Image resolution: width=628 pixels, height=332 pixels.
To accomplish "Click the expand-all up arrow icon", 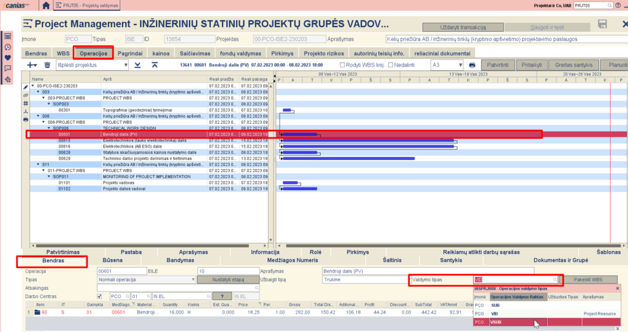I will (x=154, y=65).
